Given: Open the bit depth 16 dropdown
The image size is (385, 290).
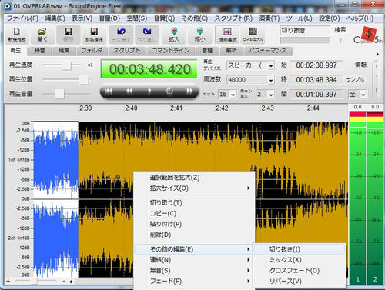Looking at the screenshot, I should coord(233,95).
